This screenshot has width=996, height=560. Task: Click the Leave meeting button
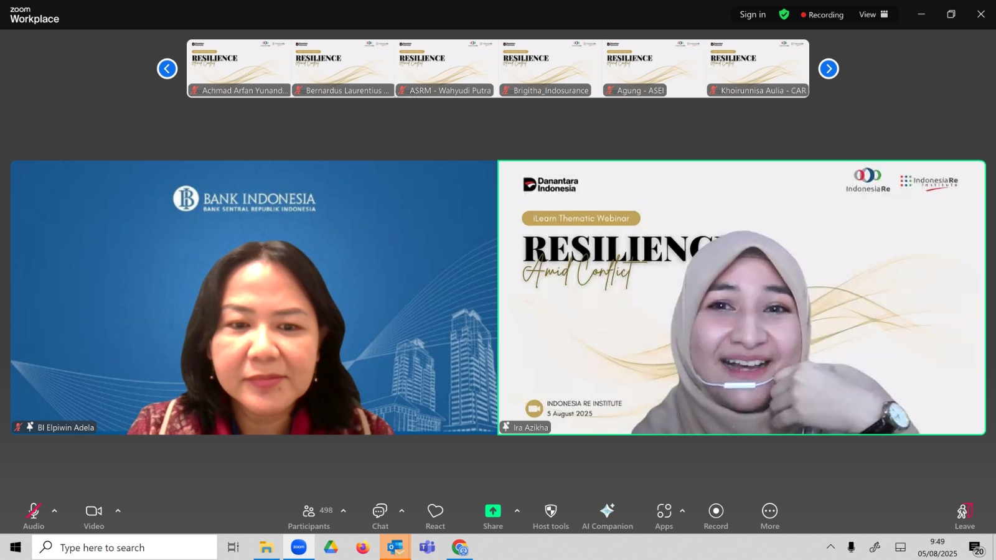pos(965,516)
